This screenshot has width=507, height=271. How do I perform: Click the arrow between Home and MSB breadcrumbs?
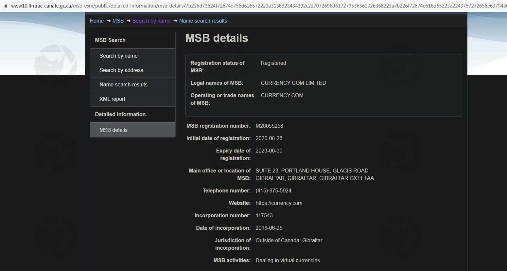click(109, 21)
